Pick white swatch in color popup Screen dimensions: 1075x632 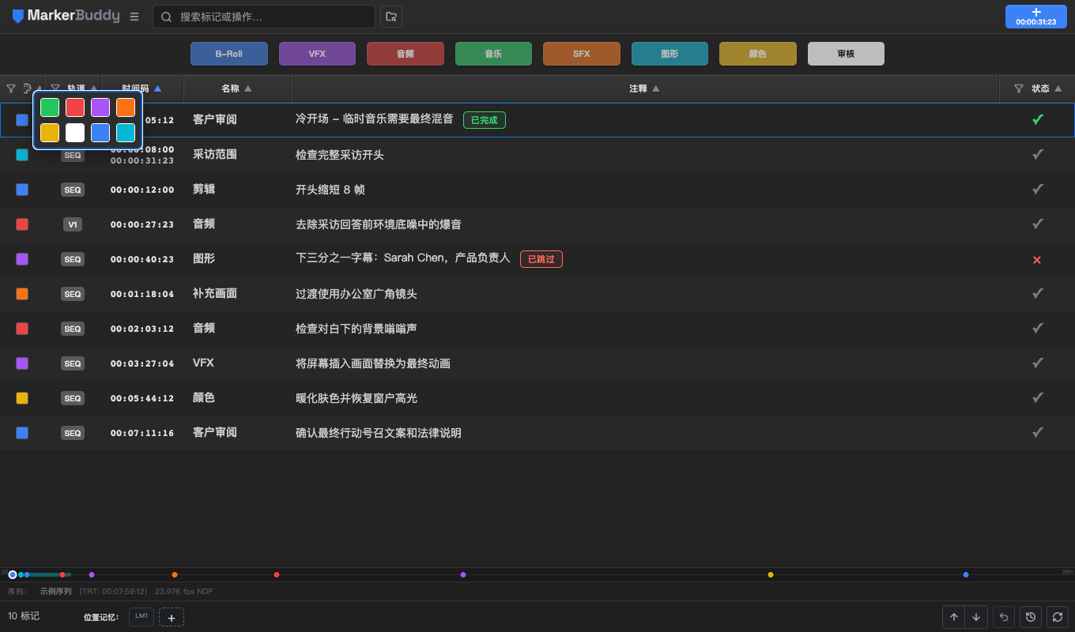75,133
